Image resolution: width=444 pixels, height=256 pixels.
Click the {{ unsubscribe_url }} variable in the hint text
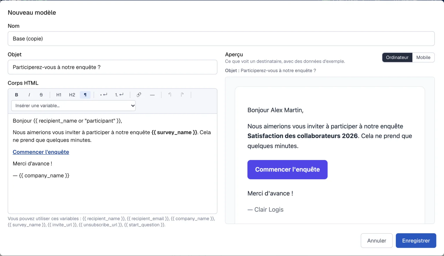tap(101, 225)
